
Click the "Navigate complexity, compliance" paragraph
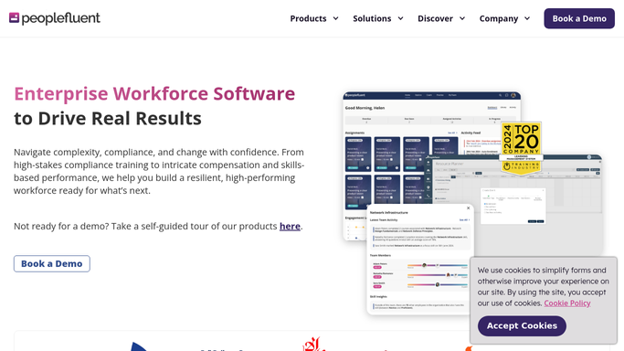[159, 171]
